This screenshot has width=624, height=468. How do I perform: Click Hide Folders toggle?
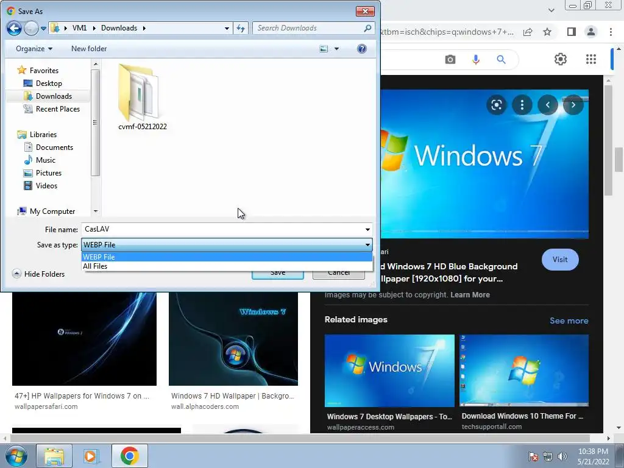coord(38,274)
